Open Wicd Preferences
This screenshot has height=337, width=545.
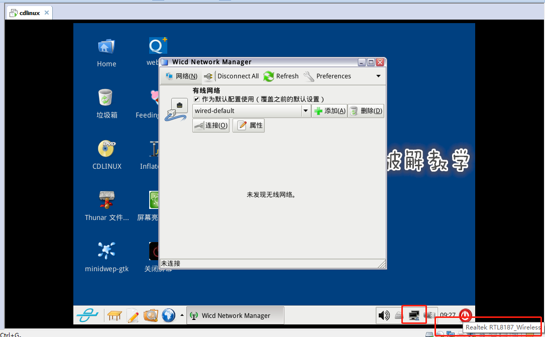click(x=327, y=76)
